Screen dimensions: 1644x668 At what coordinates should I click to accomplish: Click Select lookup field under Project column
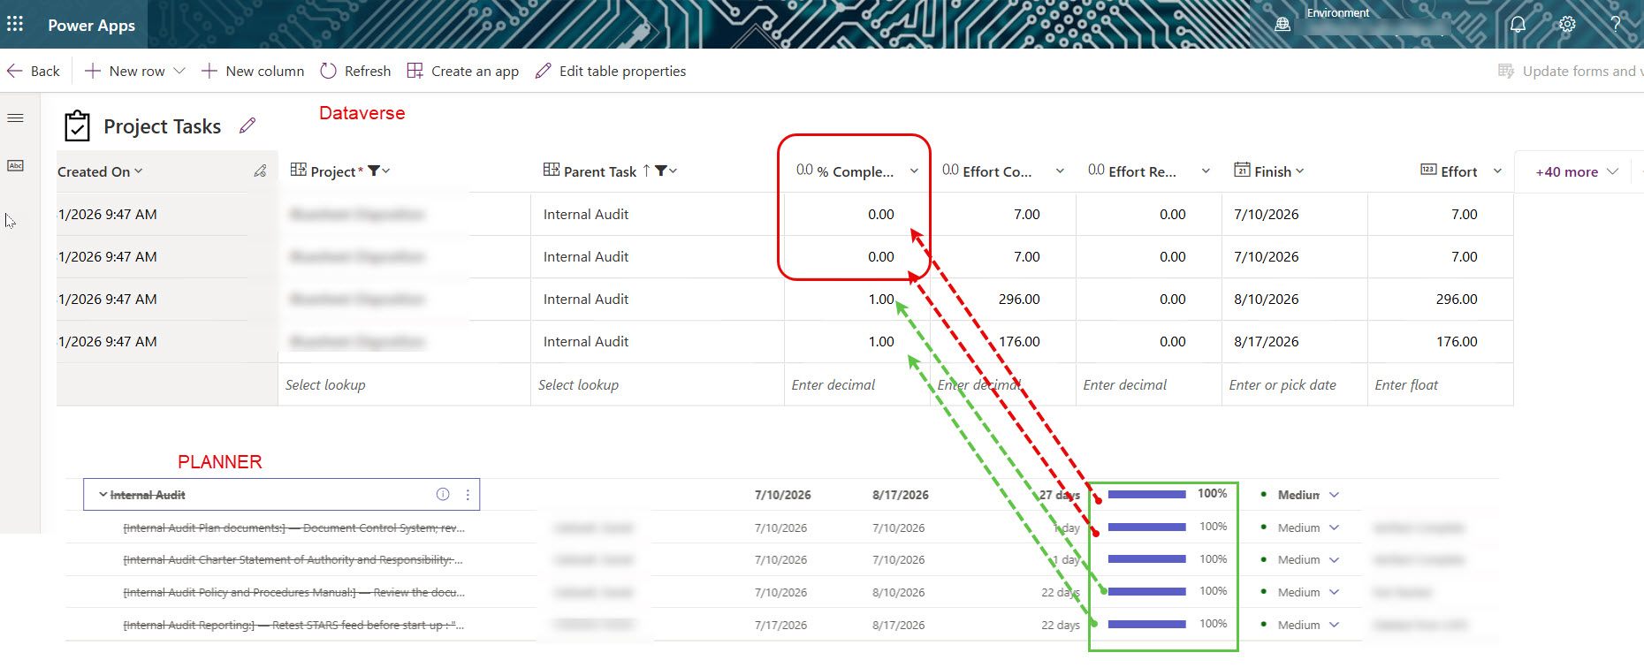coord(404,384)
